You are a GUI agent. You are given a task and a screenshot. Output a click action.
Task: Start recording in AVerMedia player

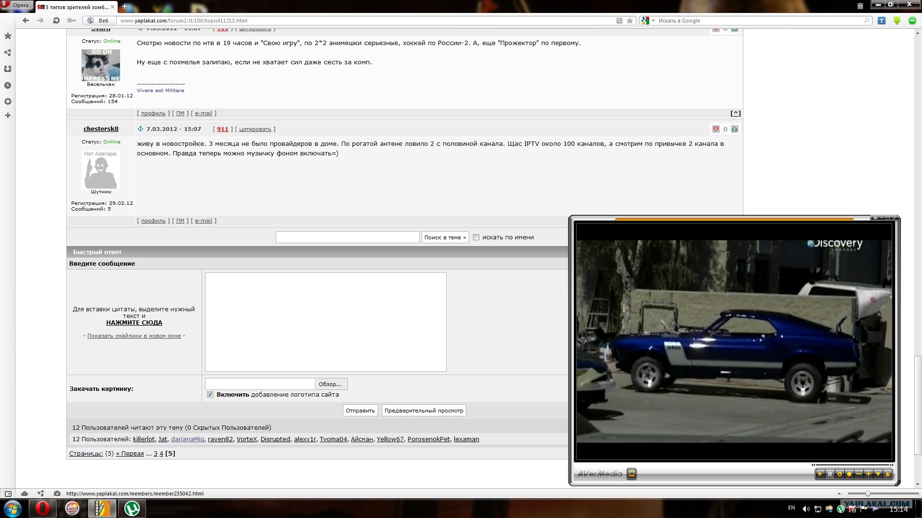tap(849, 474)
